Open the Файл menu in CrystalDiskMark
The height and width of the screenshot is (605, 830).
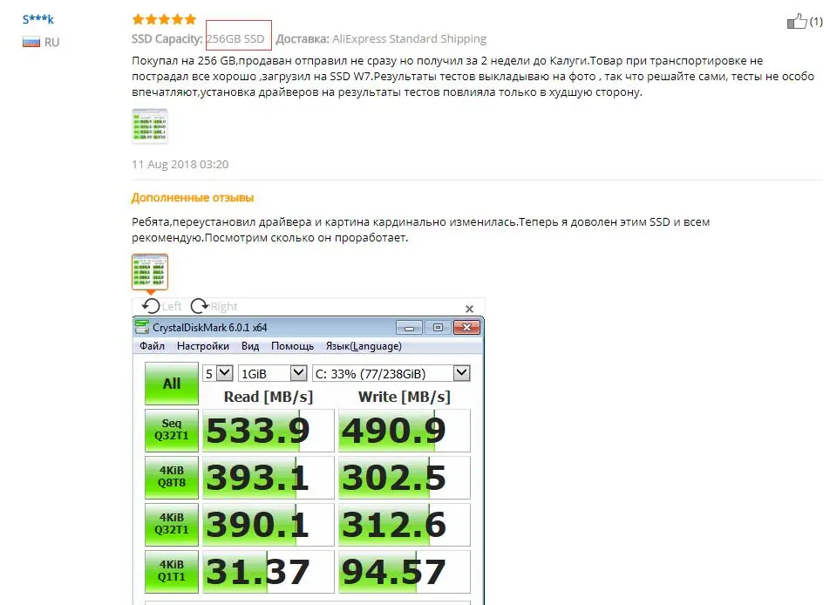(x=152, y=345)
